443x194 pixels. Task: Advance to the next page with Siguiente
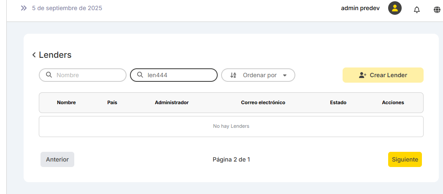(x=405, y=159)
